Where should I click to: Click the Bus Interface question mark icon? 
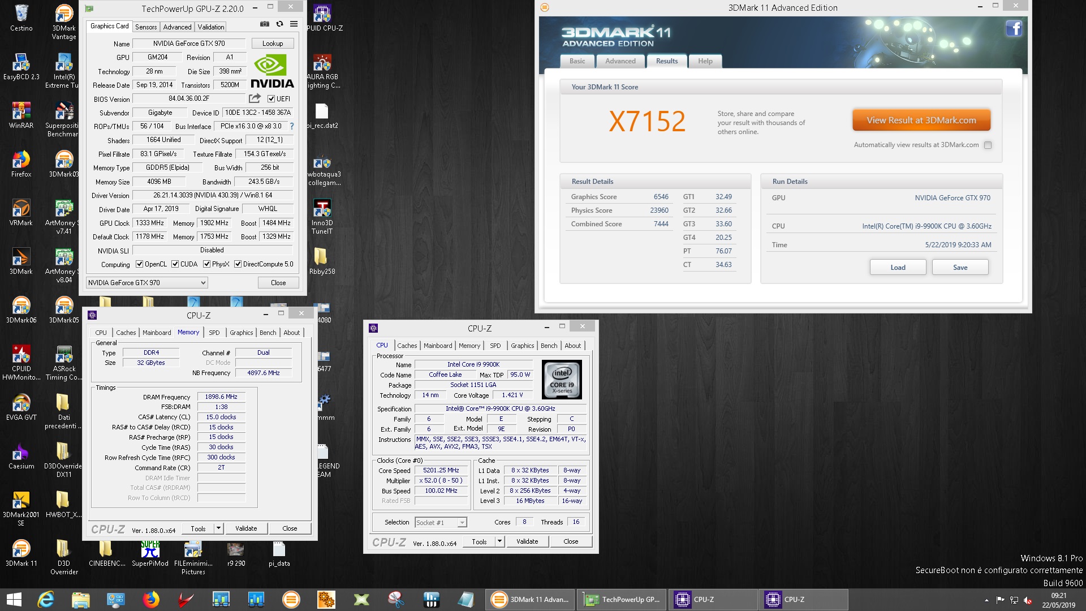292,126
